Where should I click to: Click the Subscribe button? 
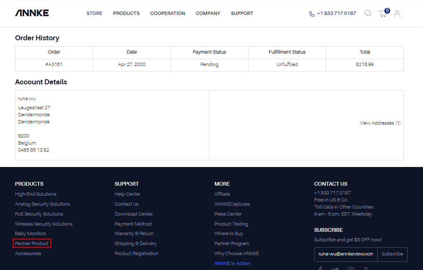pos(393,254)
